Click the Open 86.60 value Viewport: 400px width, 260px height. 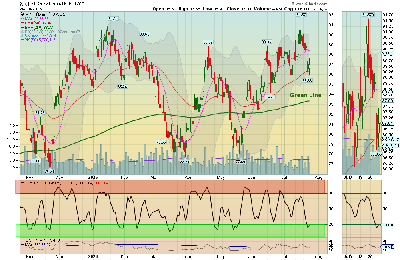(x=164, y=9)
